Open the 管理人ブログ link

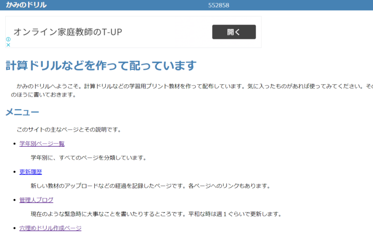(36, 200)
